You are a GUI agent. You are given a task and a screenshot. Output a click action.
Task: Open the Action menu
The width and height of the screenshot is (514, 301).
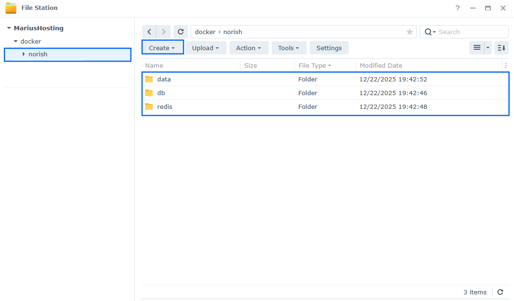click(248, 47)
